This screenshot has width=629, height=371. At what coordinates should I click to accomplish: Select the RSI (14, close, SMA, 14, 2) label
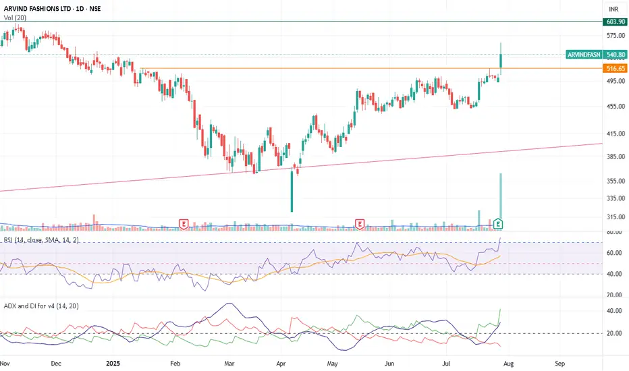click(41, 240)
